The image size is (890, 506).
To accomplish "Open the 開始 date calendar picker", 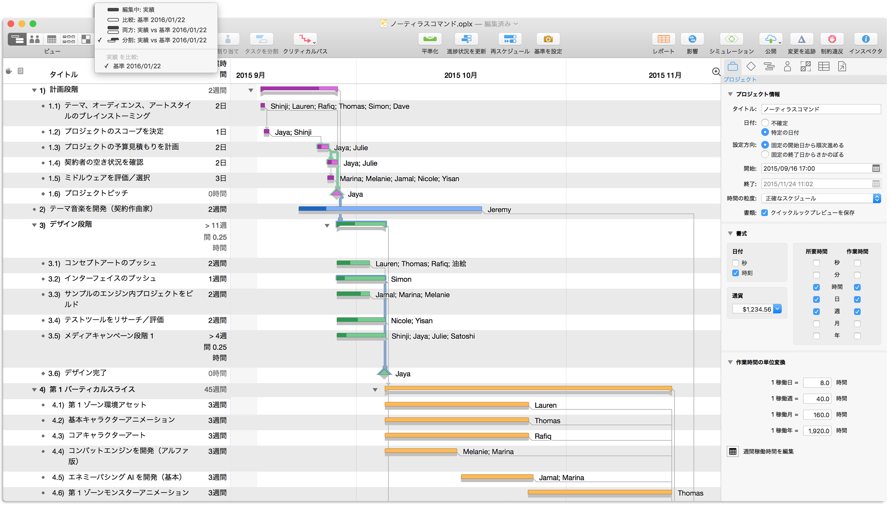I will [x=876, y=168].
